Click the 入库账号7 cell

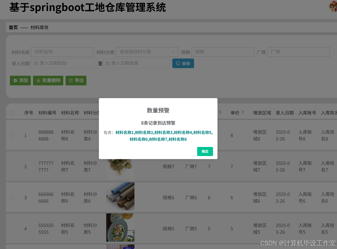pyautogui.click(x=305, y=167)
